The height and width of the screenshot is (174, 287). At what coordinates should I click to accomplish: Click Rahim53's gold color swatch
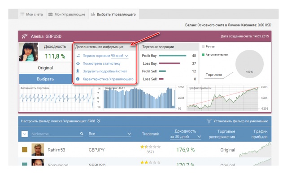pos(25,150)
